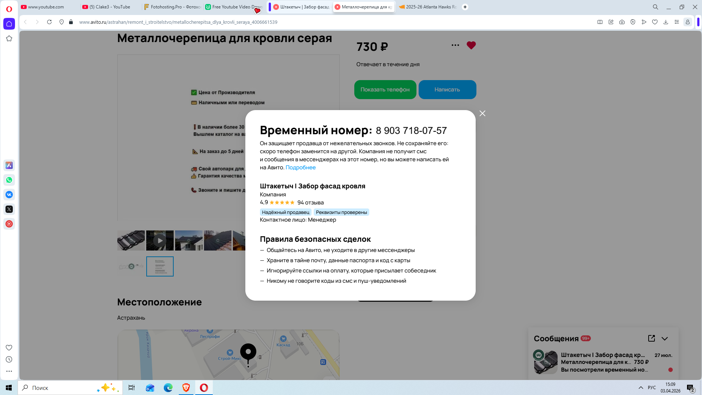Click the Aria AI sidebar icon
Screen dimensions: 702x395
tap(9, 165)
